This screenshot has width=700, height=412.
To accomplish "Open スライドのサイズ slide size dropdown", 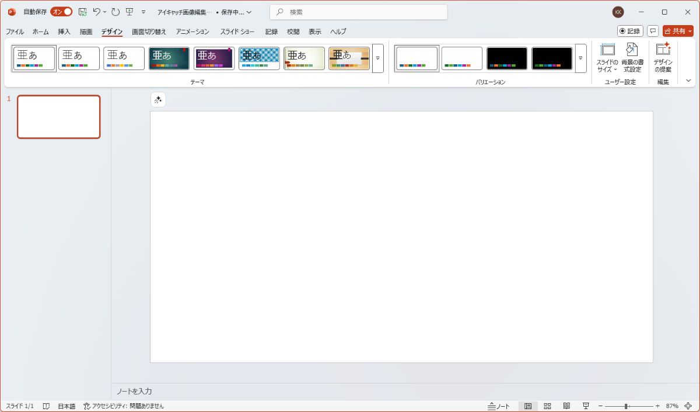I will coord(607,58).
